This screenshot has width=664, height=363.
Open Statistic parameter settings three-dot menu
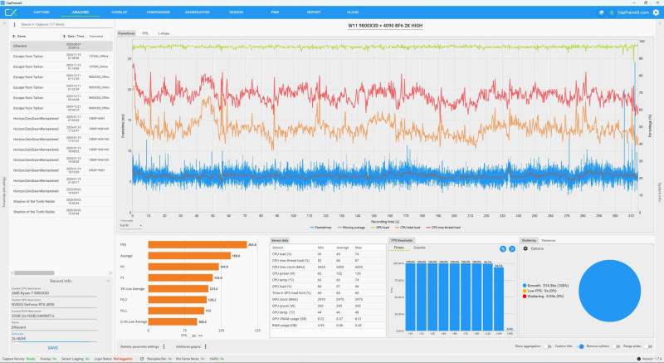pyautogui.click(x=164, y=346)
